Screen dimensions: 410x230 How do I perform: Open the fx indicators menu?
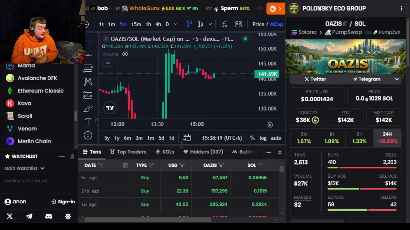pyautogui.click(x=224, y=24)
